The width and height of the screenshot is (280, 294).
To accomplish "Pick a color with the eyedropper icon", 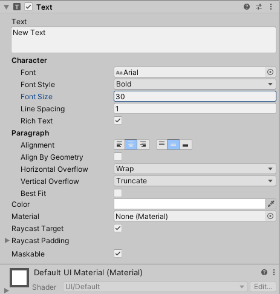I will 271,204.
